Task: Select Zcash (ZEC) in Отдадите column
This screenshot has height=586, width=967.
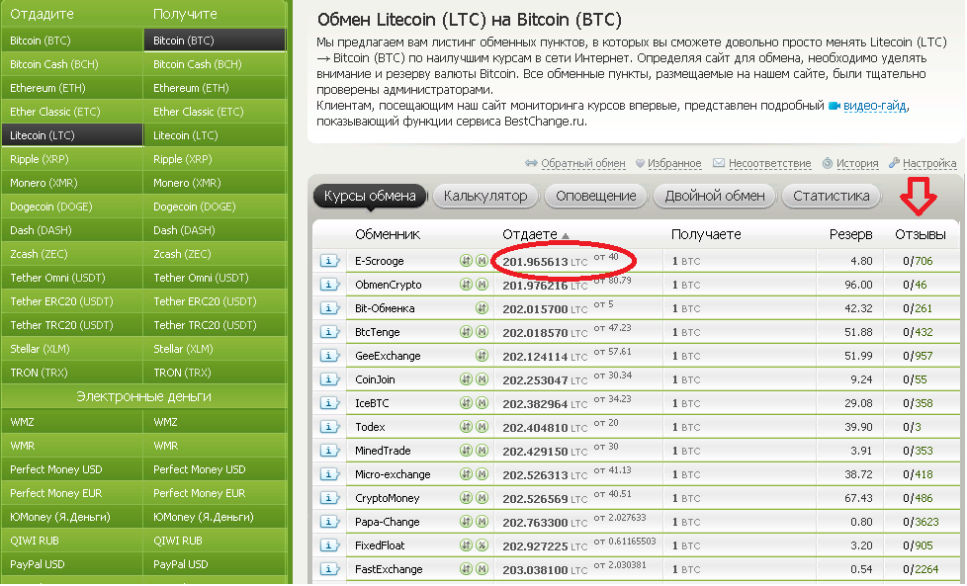Action: click(72, 254)
